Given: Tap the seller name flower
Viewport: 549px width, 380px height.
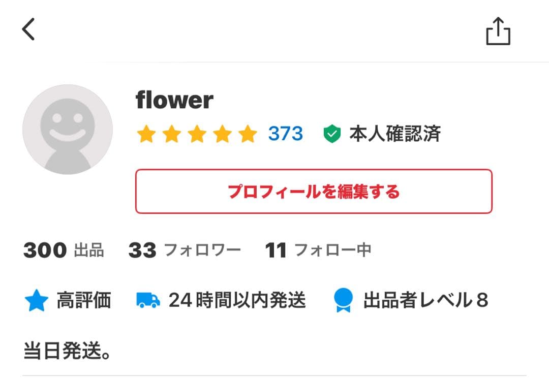Looking at the screenshot, I should [174, 100].
